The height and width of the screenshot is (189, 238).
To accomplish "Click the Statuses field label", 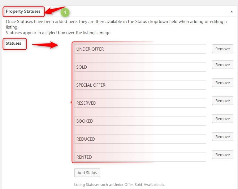I will click(14, 43).
